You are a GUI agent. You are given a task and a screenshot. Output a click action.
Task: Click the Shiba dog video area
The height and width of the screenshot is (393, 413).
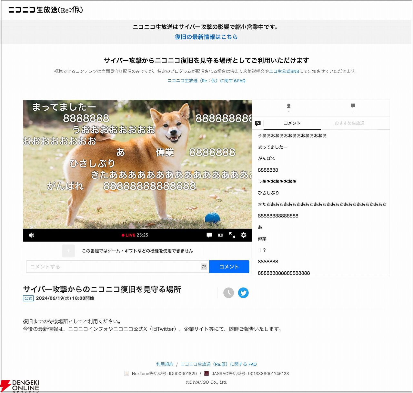137,164
